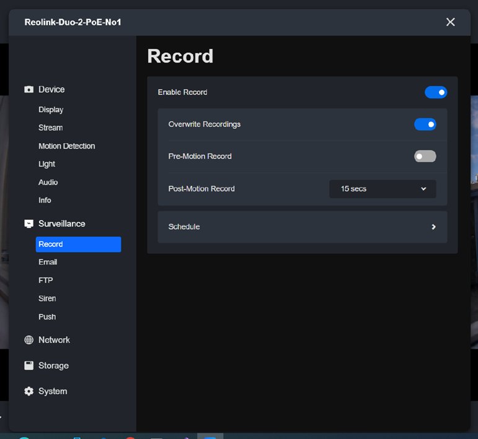The width and height of the screenshot is (478, 439).
Task: Open the Post-Motion Record 15 secs dropdown
Action: (x=383, y=189)
